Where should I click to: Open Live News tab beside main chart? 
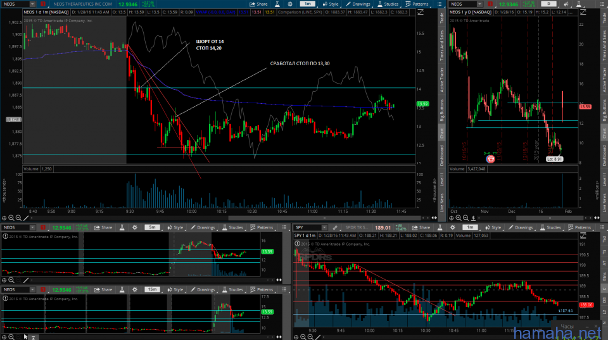point(441,203)
